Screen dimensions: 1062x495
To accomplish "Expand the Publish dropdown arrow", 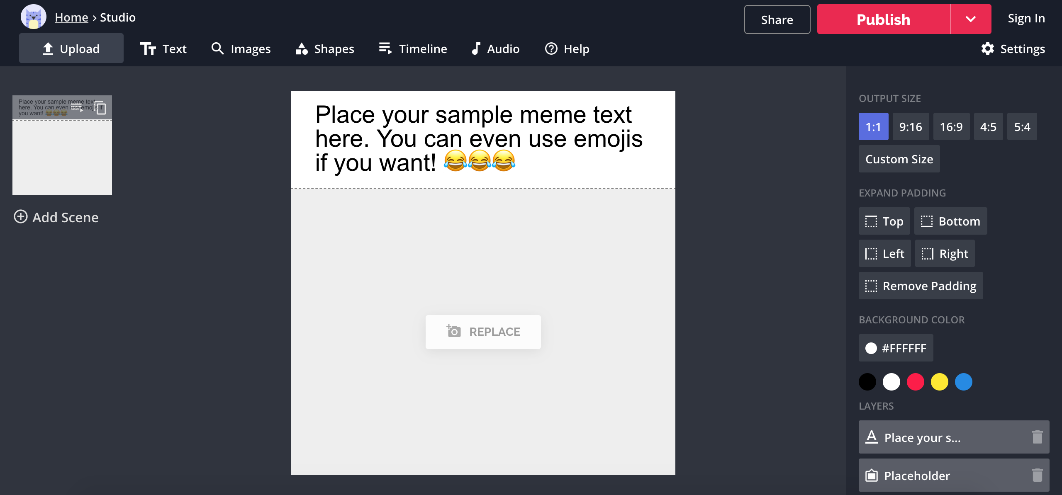I will pos(970,19).
